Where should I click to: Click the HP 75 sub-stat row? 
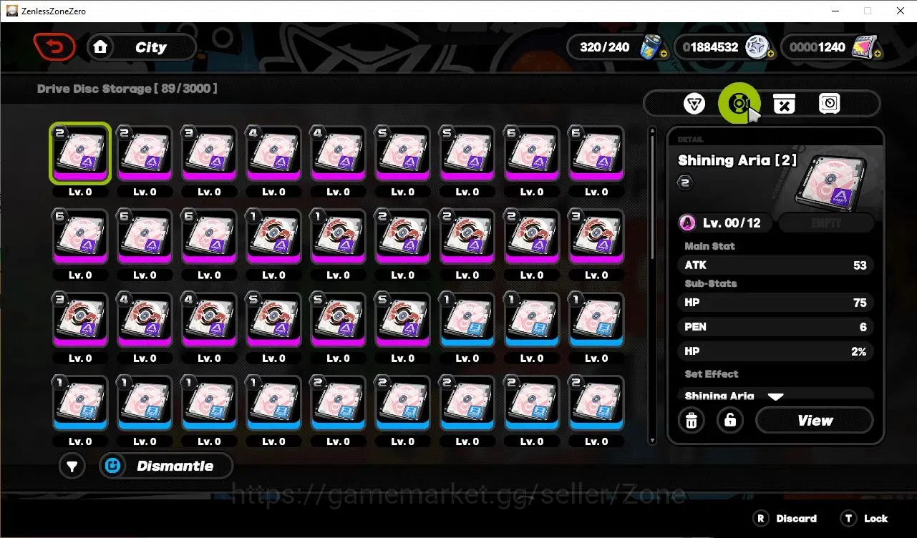pyautogui.click(x=775, y=303)
